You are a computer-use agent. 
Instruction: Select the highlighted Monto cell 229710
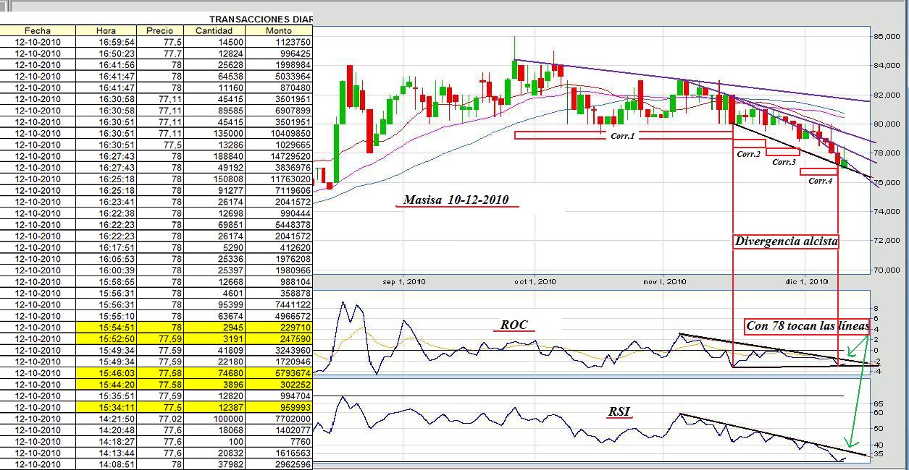[279, 328]
